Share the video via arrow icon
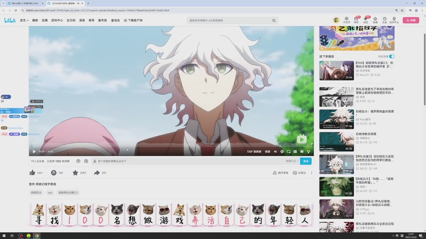 click(97, 173)
